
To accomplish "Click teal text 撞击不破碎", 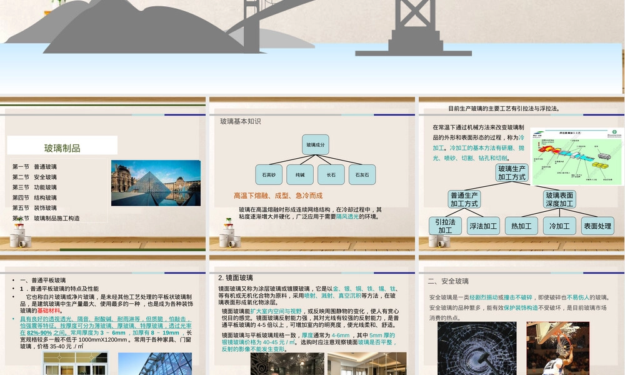I will pos(517,297).
